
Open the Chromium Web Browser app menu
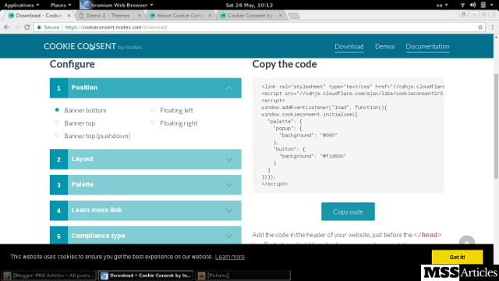click(x=117, y=5)
